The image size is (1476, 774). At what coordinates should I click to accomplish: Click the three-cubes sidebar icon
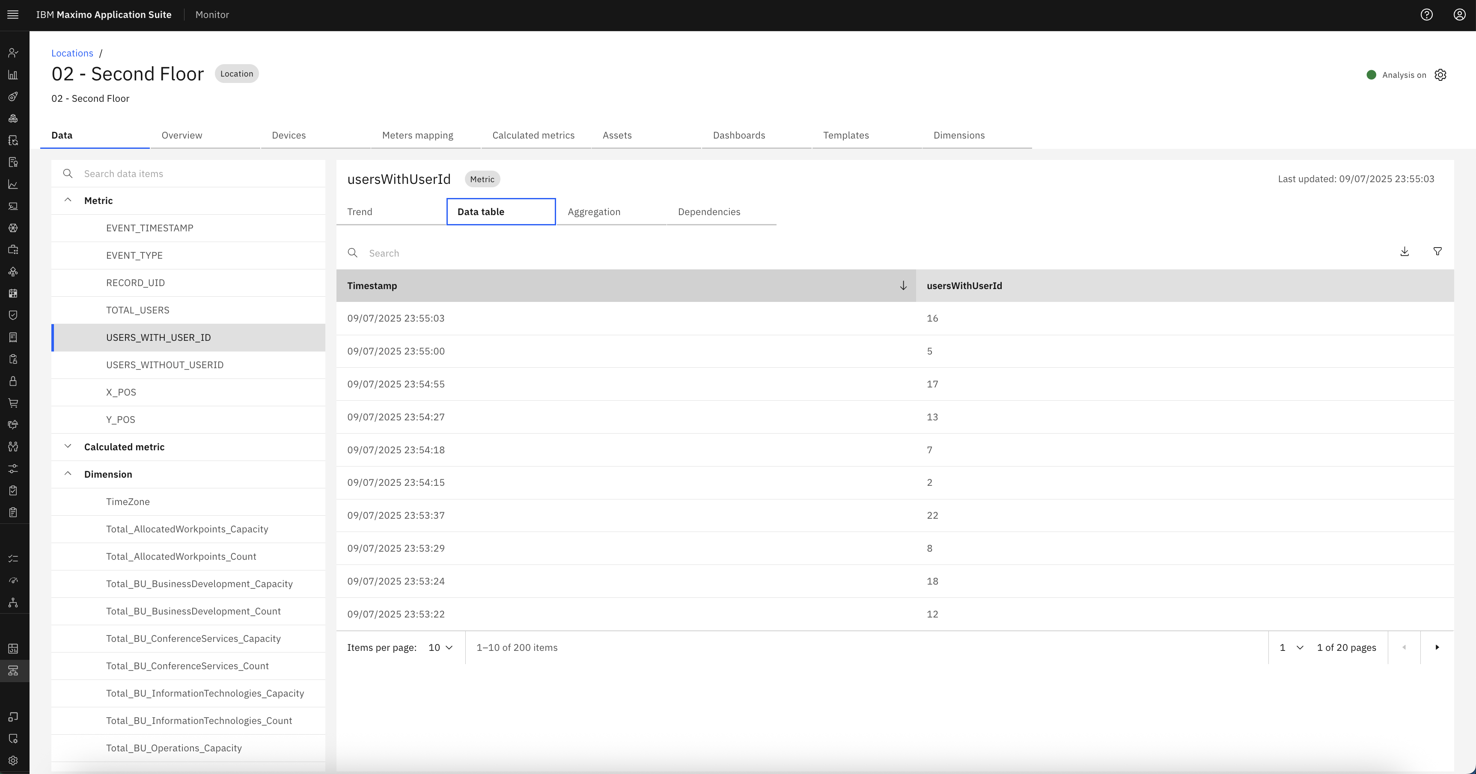point(13,118)
